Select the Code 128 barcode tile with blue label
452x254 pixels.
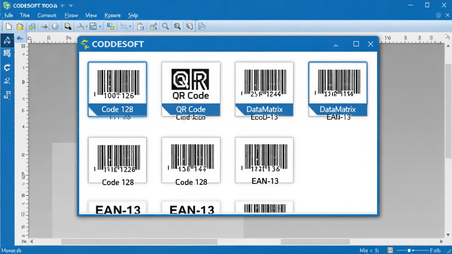(117, 89)
